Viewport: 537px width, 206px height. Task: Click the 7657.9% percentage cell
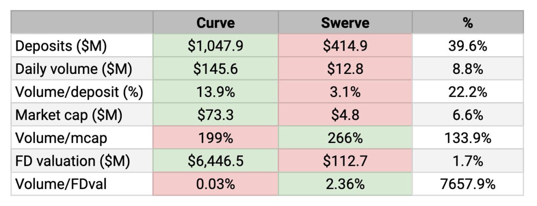tap(467, 184)
